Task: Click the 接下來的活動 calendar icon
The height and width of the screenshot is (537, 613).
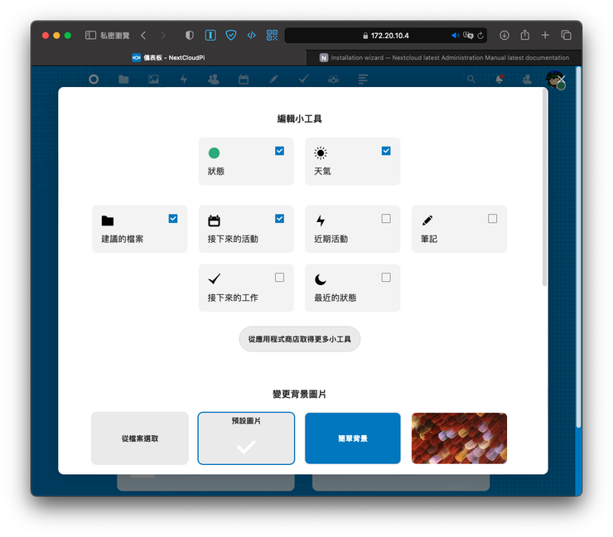Action: click(x=214, y=220)
